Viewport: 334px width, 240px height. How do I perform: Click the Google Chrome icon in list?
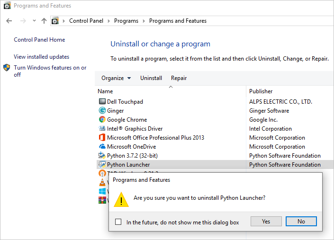[102, 120]
